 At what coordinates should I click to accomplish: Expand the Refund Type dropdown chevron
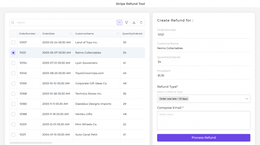point(247,99)
